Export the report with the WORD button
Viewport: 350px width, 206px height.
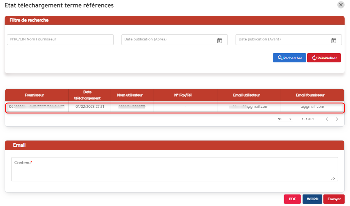click(312, 199)
